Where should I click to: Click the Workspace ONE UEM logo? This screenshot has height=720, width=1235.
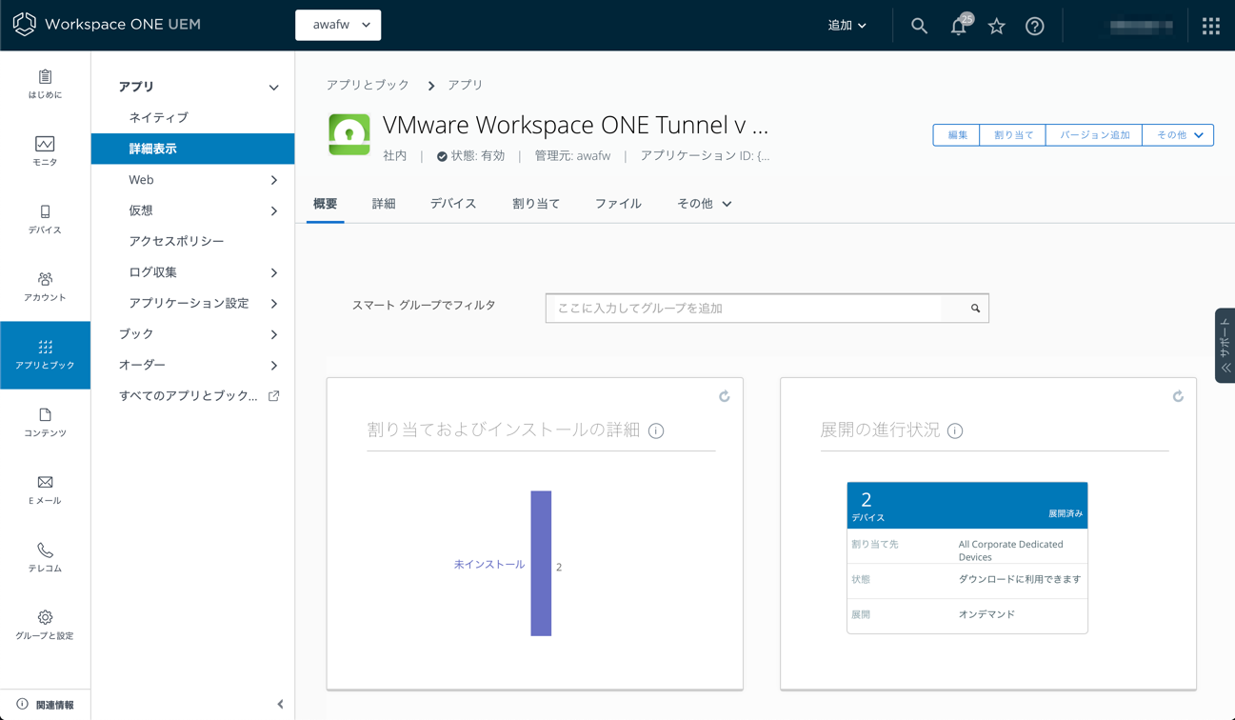(107, 25)
